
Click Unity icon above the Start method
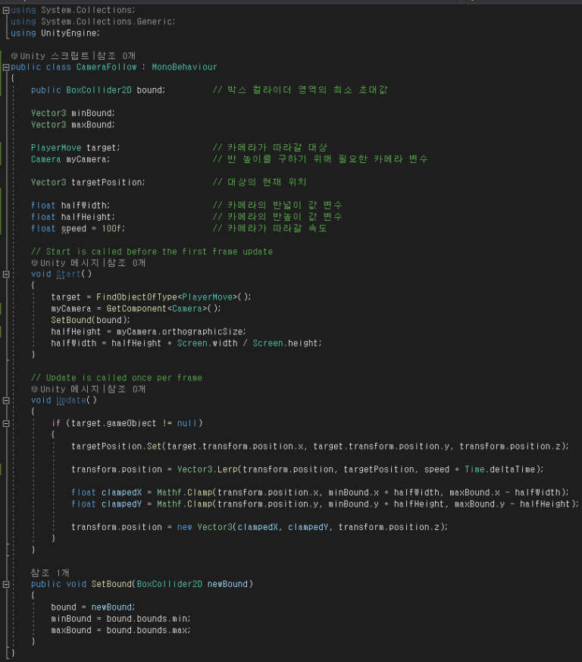pos(35,262)
